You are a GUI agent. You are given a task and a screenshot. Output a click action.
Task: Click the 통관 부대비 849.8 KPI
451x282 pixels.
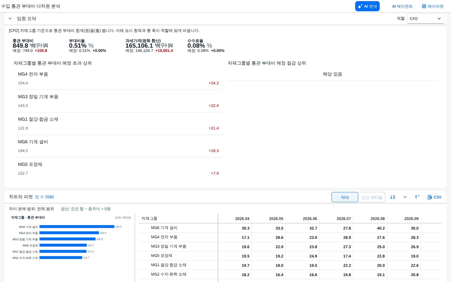(30, 46)
